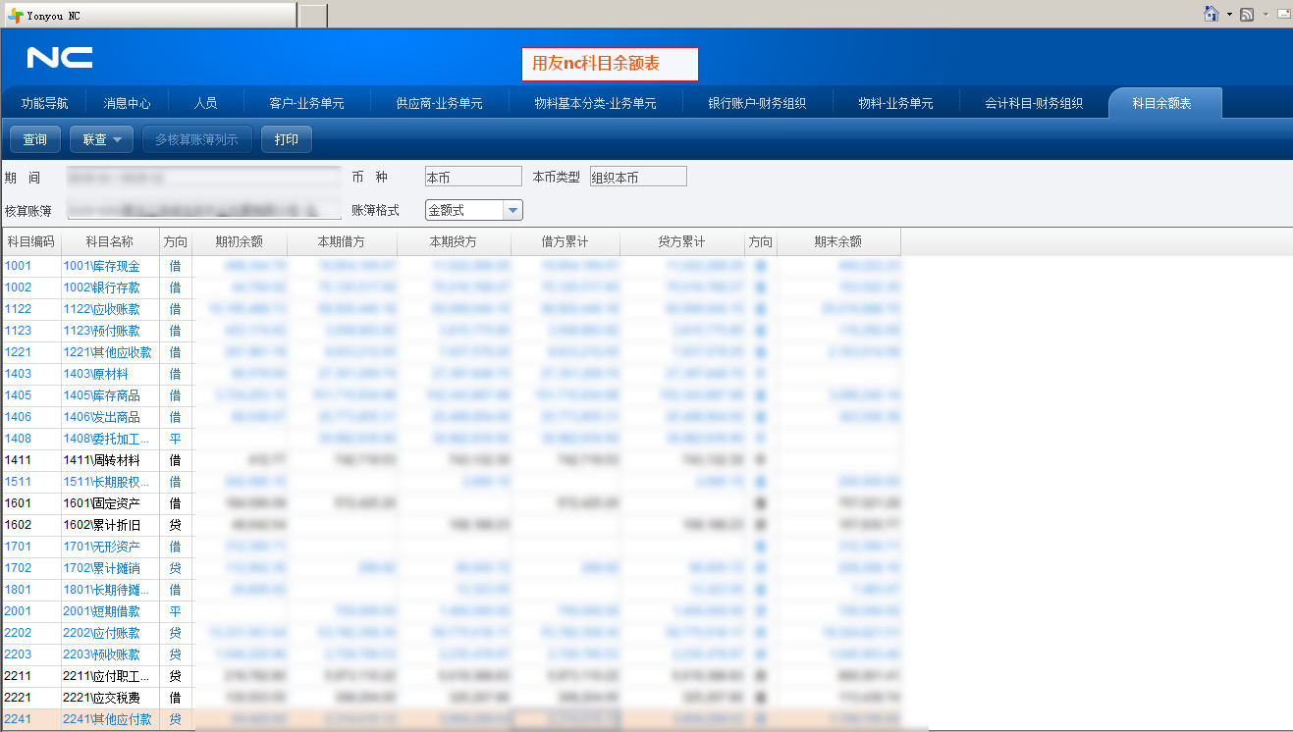Image resolution: width=1293 pixels, height=732 pixels.
Task: Click the browser Home icon
Action: 1212,14
